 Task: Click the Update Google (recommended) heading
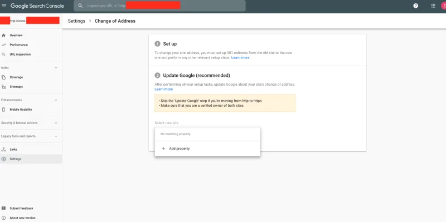point(197,76)
